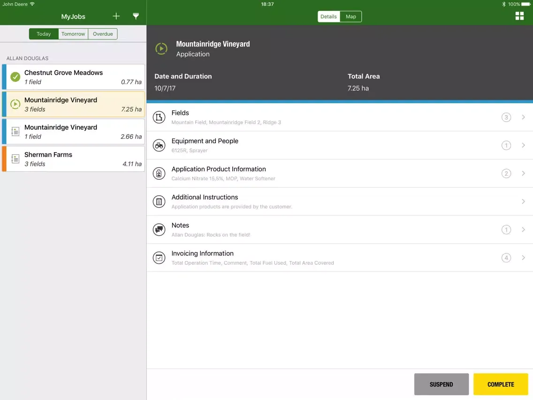Click the tractor icon for Equipment and People
The height and width of the screenshot is (400, 533).
click(x=159, y=146)
